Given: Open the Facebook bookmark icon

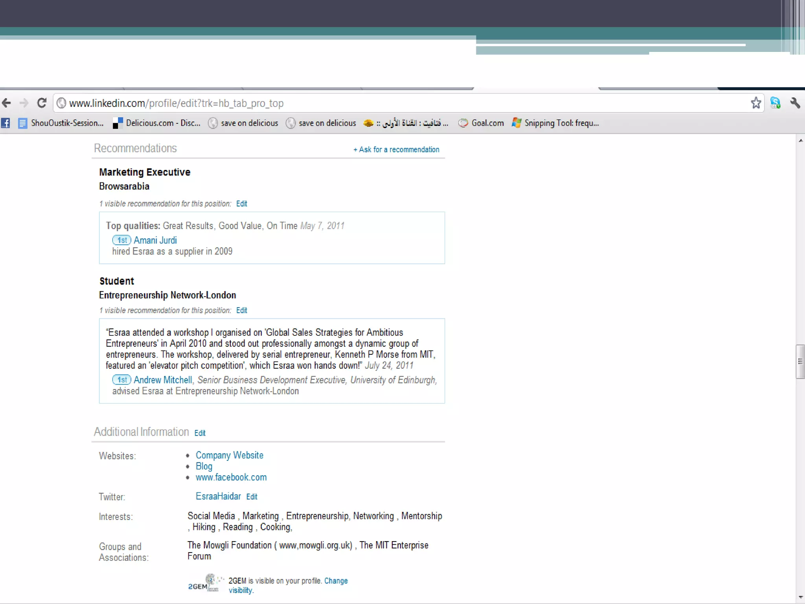Looking at the screenshot, I should [x=6, y=123].
